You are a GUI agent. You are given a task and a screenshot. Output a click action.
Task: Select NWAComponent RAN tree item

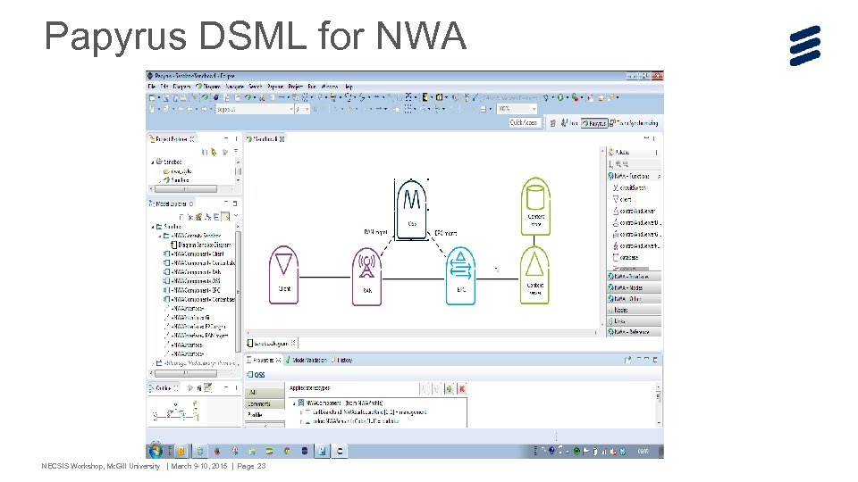[x=192, y=272]
